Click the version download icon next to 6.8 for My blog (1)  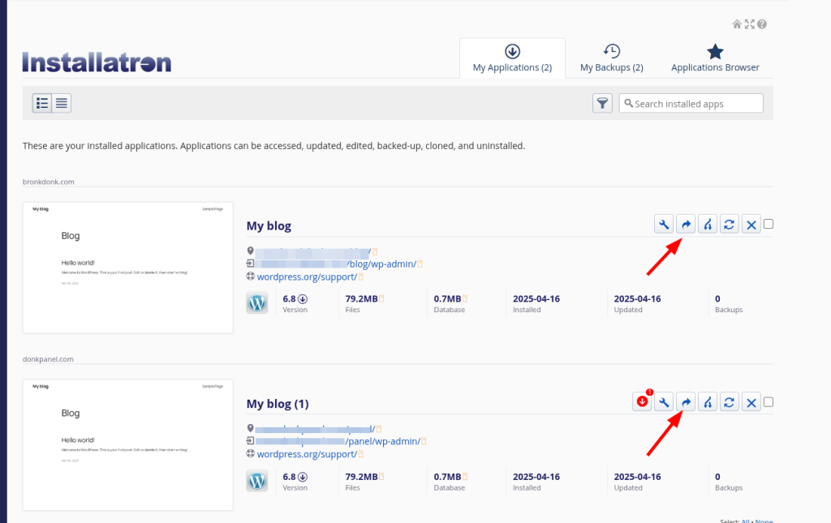[303, 477]
